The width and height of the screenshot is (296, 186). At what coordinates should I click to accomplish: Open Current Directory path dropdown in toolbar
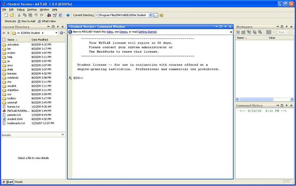click(x=151, y=15)
